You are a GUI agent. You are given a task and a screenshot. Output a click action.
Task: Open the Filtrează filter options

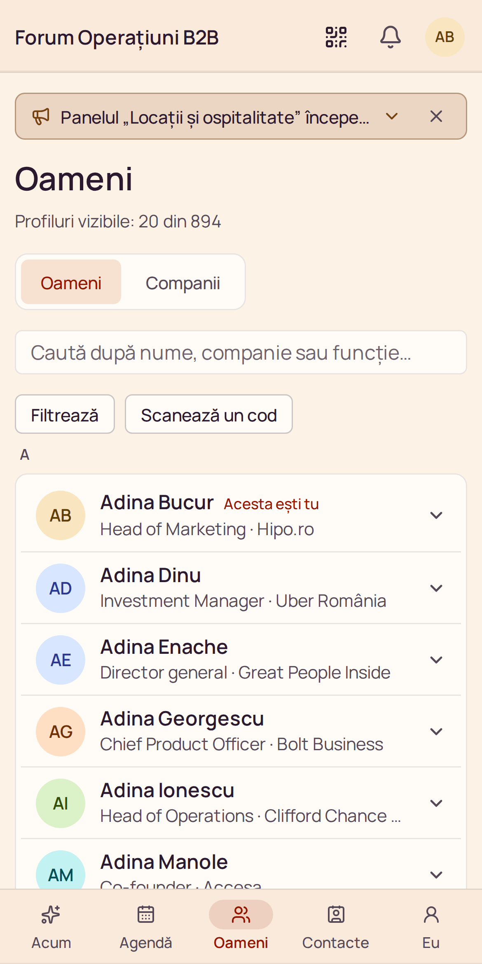tap(65, 414)
